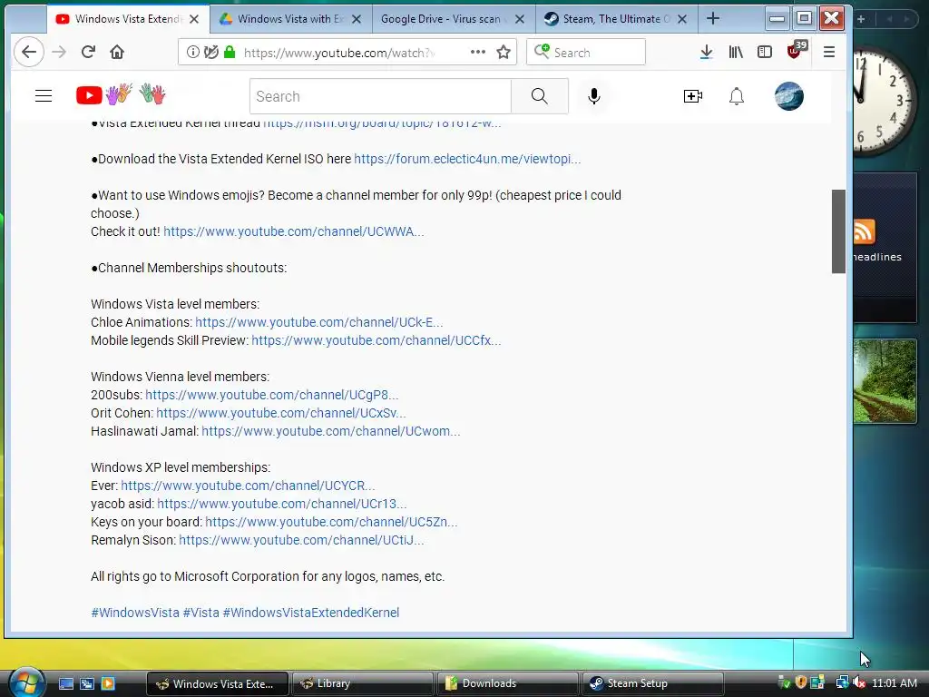This screenshot has width=929, height=697.
Task: Open the YouTube create video icon
Action: pos(692,96)
